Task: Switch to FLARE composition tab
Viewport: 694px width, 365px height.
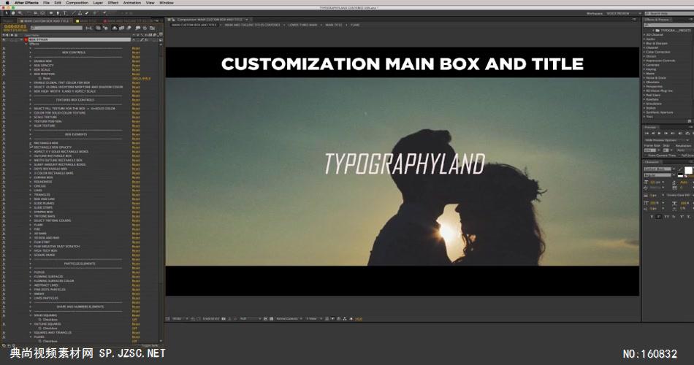Action: point(355,25)
